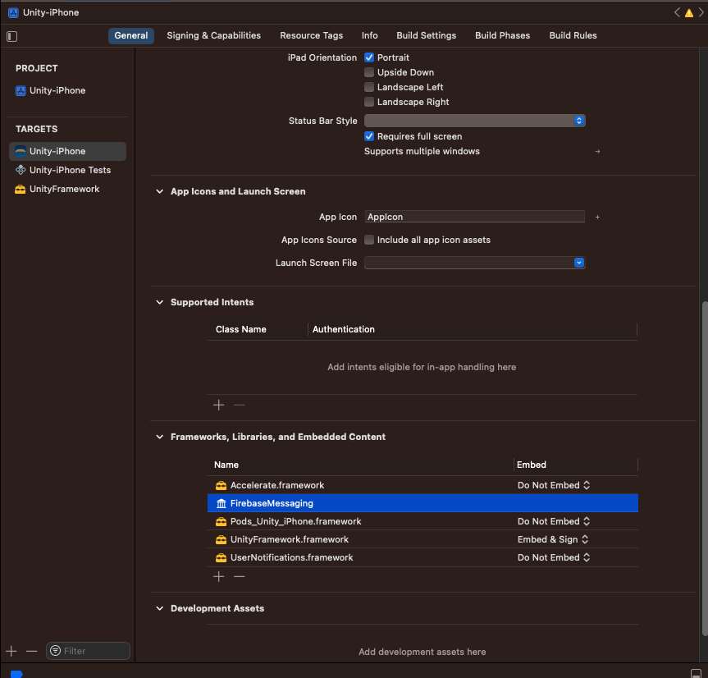708x678 pixels.
Task: Add target with bottom-left plus icon
Action: tap(11, 651)
